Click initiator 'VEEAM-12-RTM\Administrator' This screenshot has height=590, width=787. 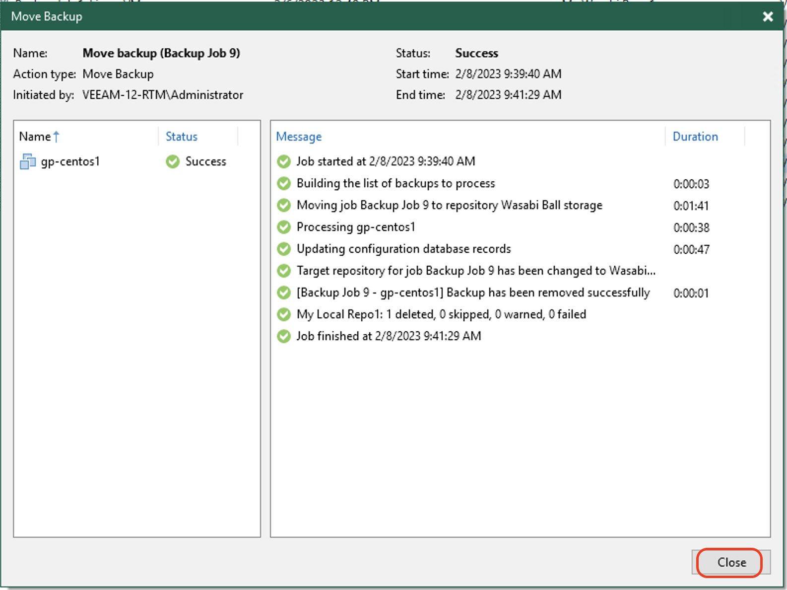[163, 95]
